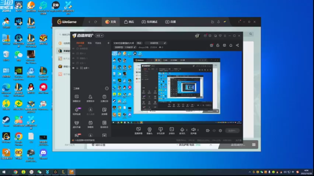314x176 pixels.
Task: Toggle visibility of 全屏 1 source
Action: 73,68
